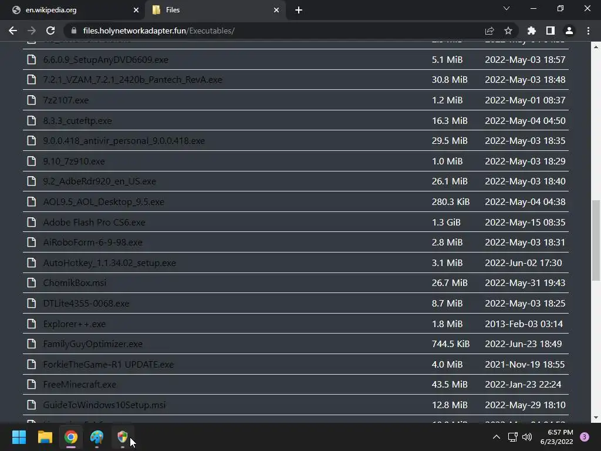Download 9.2_AdbeRdr920_en_US.exe
Image resolution: width=601 pixels, height=451 pixels.
tap(99, 181)
